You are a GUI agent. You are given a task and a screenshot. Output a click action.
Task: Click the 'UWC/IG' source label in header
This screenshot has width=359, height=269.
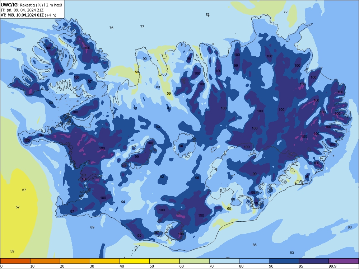(9, 5)
